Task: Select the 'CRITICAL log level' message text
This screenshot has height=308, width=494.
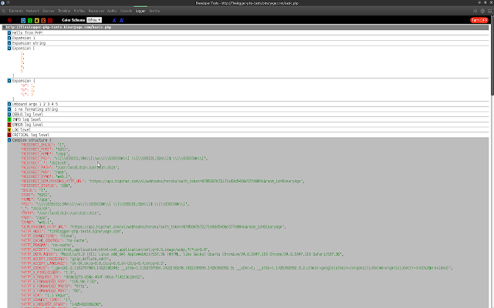Action: point(31,135)
